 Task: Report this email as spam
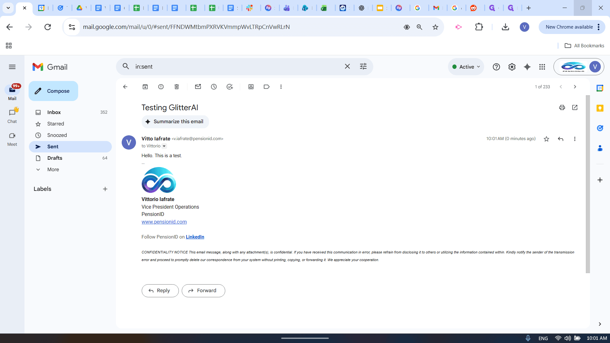[x=161, y=87]
